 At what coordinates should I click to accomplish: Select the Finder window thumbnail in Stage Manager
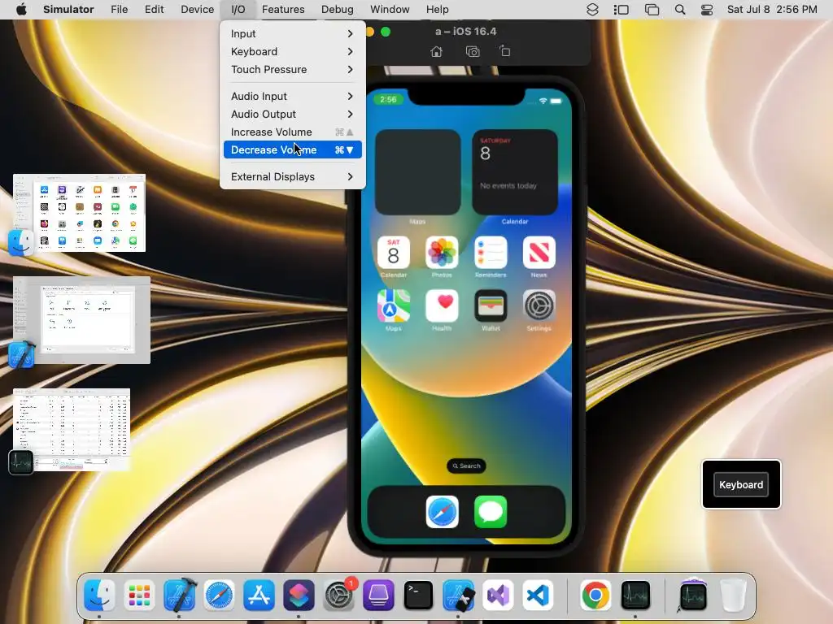coord(79,213)
